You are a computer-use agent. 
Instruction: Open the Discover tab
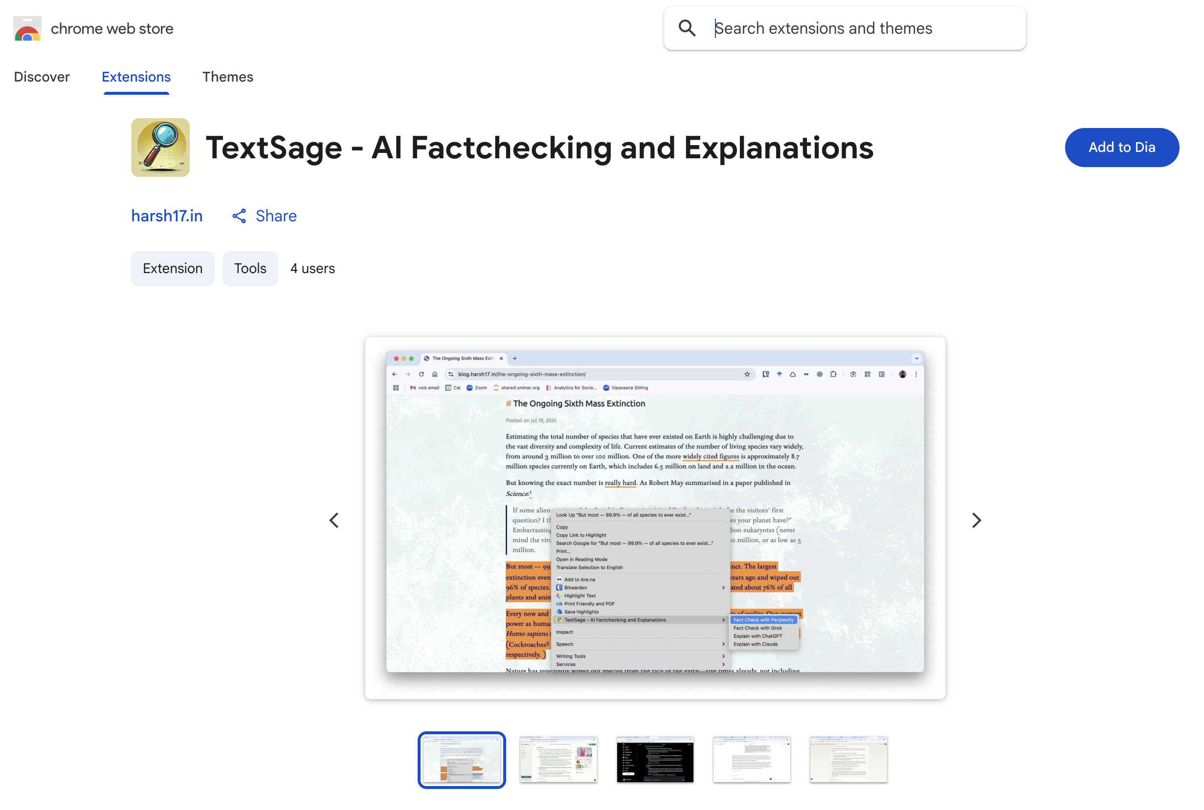pos(42,77)
